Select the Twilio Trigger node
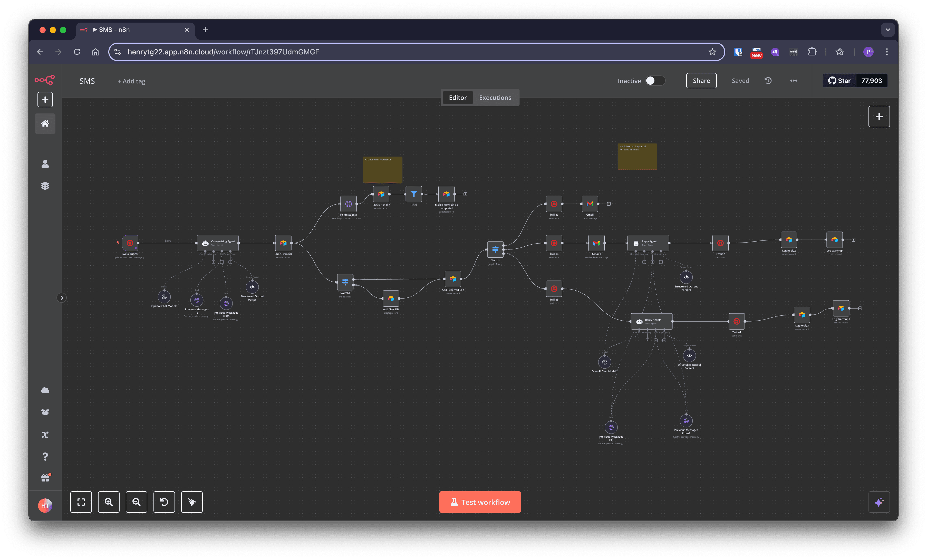The width and height of the screenshot is (927, 559). point(130,243)
